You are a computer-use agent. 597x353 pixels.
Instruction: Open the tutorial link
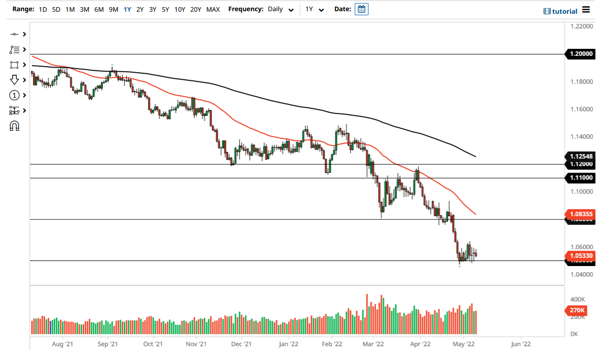coord(560,11)
